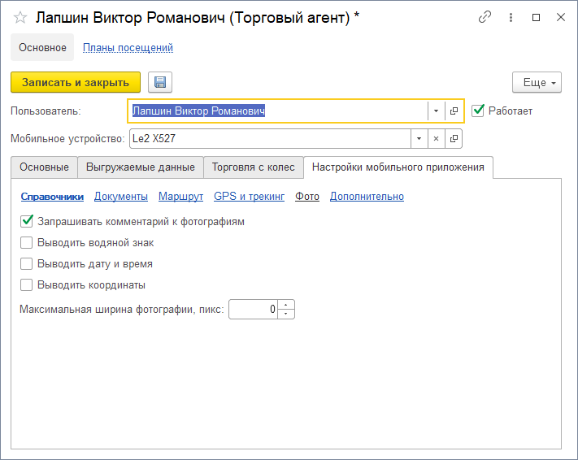Add form to favorites with star icon
The image size is (578, 460).
20,17
